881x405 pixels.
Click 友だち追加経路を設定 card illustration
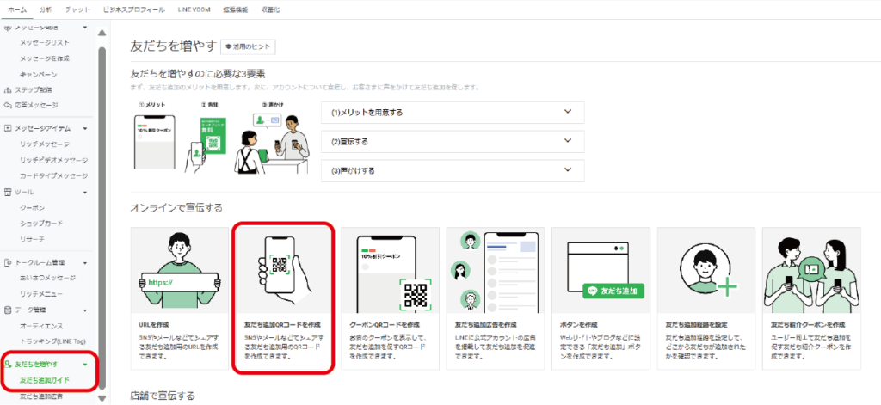click(x=706, y=270)
